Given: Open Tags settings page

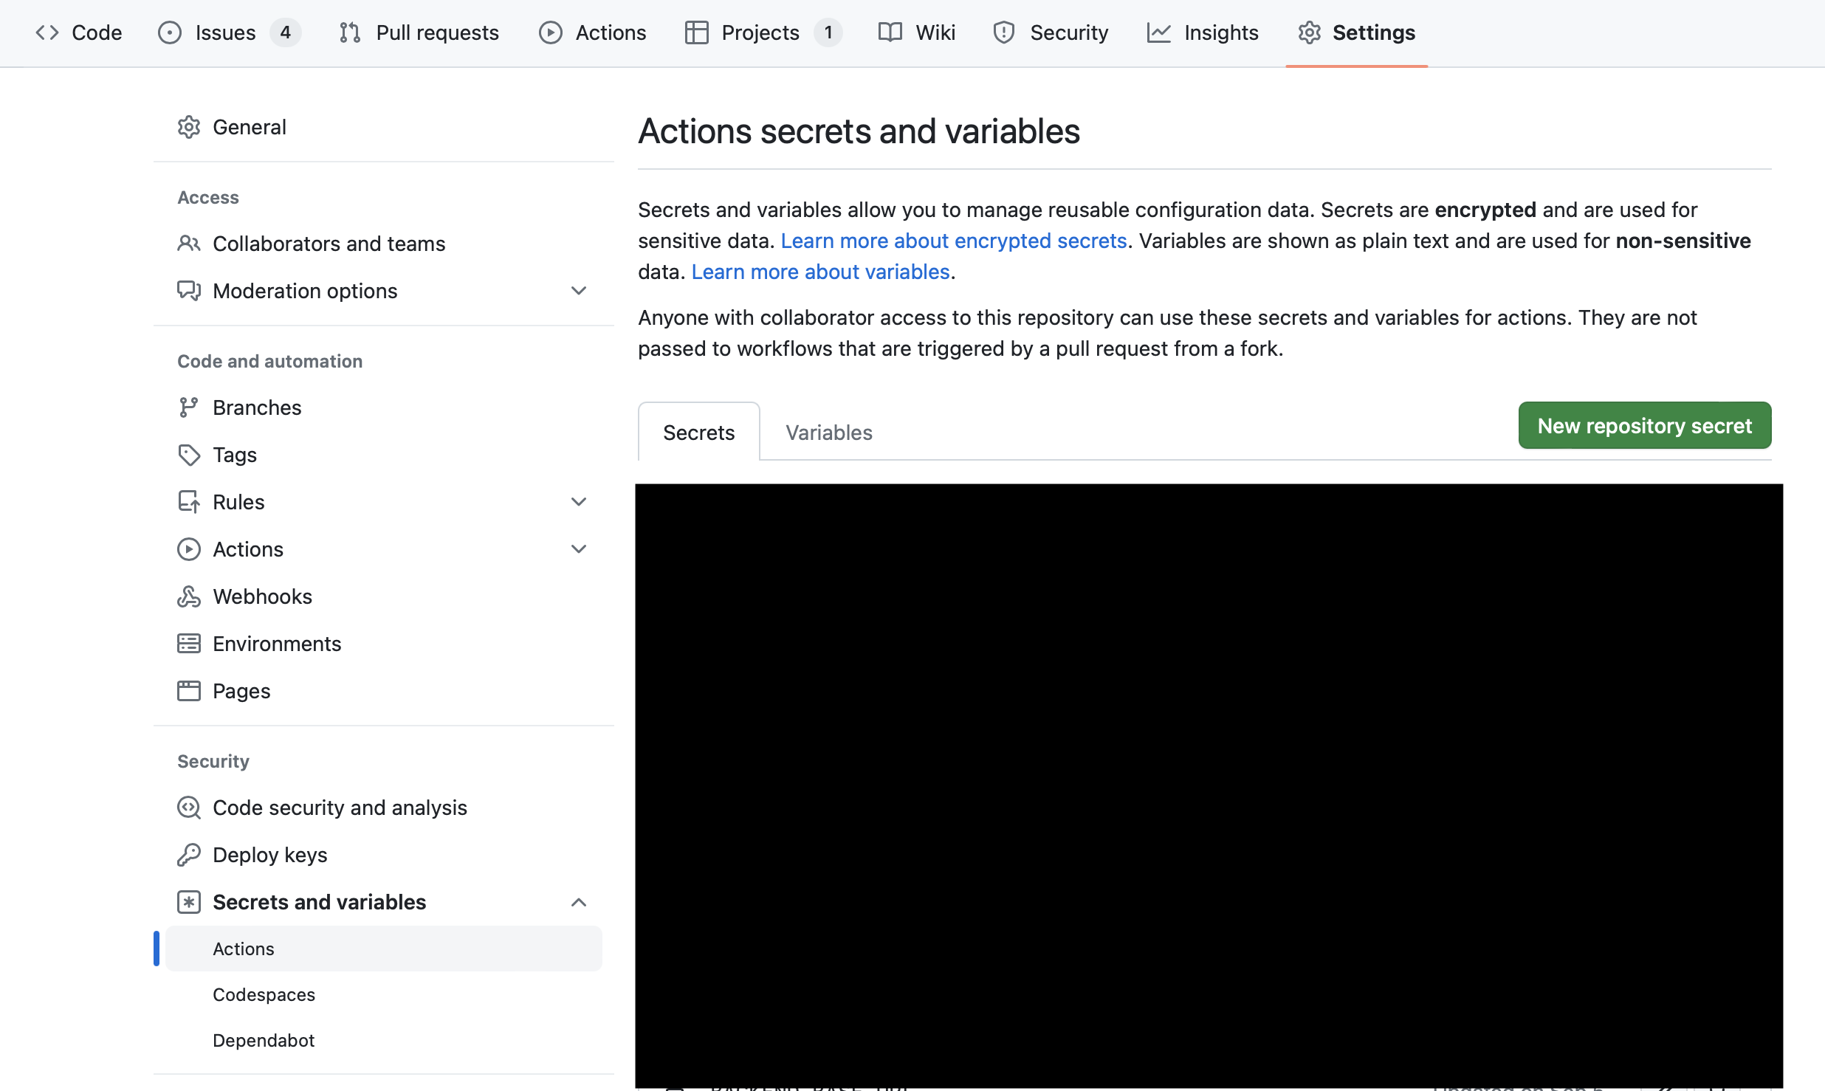Looking at the screenshot, I should click(384, 455).
